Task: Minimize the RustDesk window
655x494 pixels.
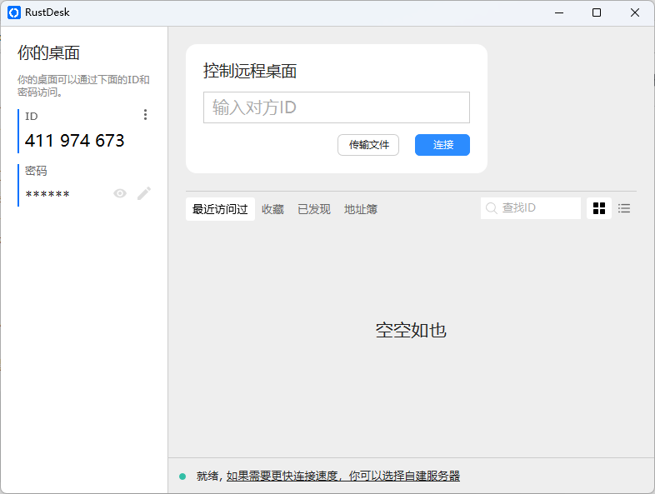Action: [x=559, y=12]
